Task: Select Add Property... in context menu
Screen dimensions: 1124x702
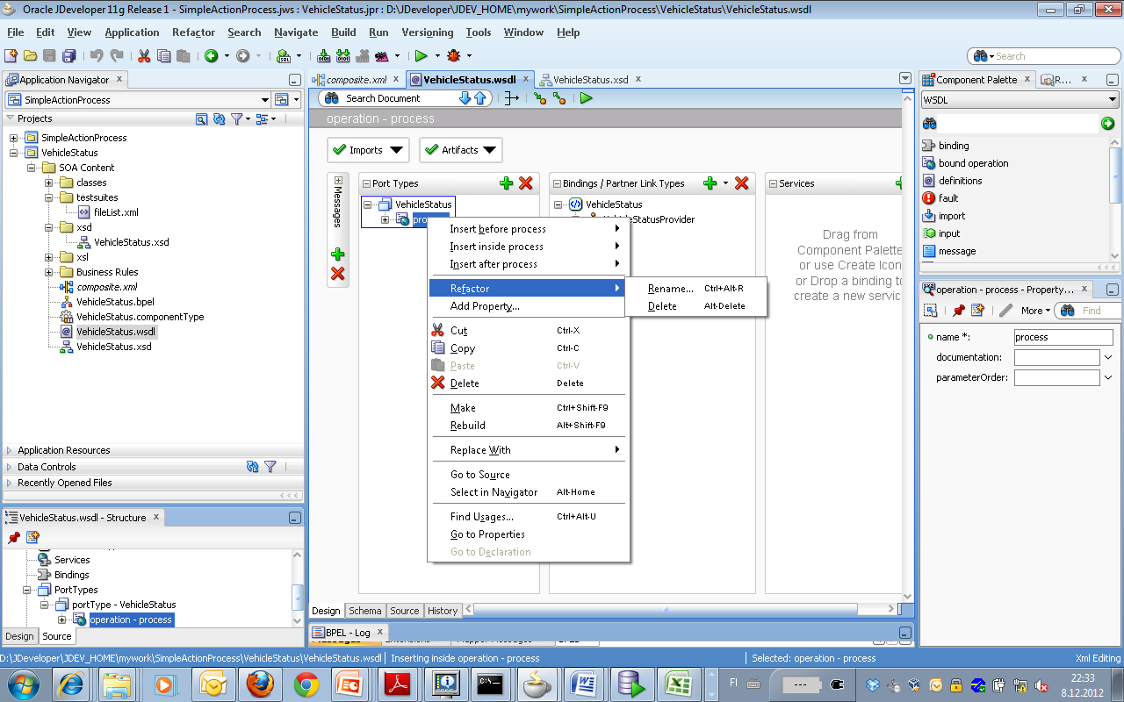Action: click(528, 306)
